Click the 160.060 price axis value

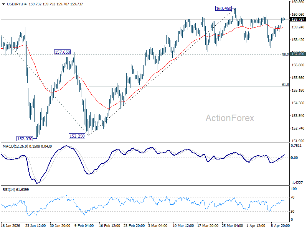(298, 15)
